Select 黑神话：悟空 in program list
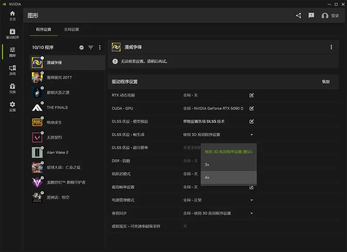This screenshot has height=252, width=347. [68, 197]
